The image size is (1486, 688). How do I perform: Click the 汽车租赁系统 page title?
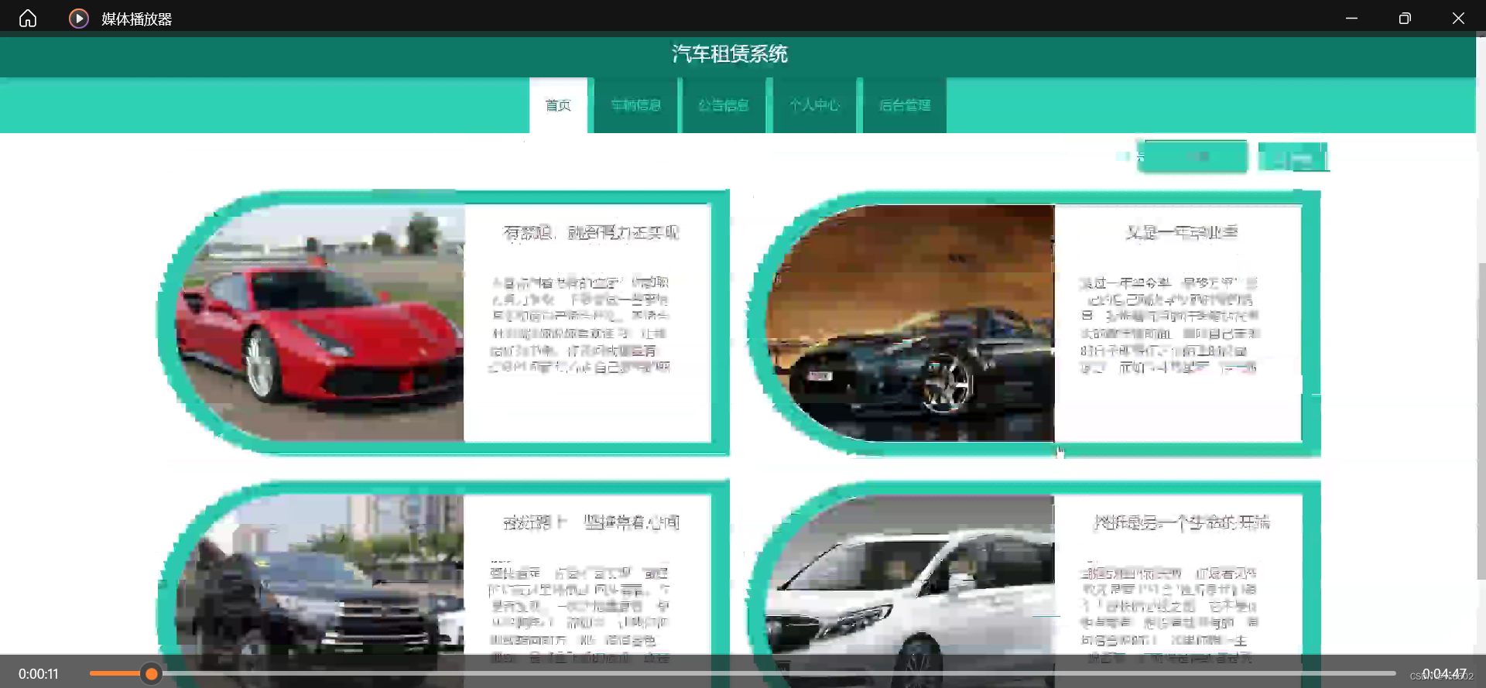coord(730,53)
